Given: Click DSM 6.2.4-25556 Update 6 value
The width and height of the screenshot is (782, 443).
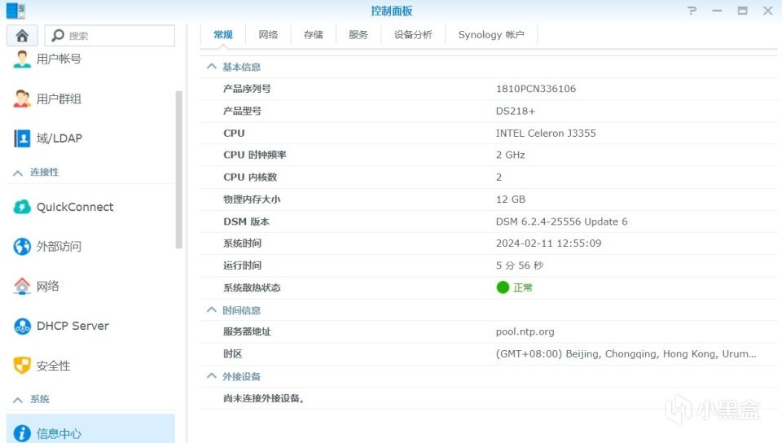Looking at the screenshot, I should click(561, 221).
